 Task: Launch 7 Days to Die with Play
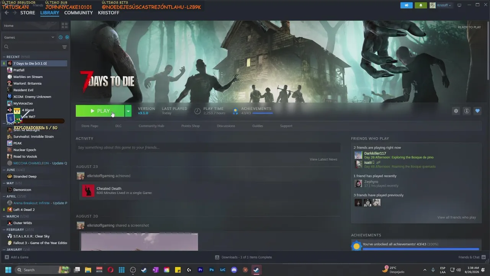click(100, 111)
